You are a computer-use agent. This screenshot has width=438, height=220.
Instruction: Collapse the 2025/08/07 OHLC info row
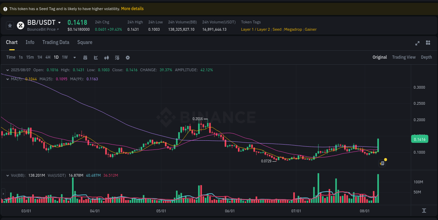point(7,70)
